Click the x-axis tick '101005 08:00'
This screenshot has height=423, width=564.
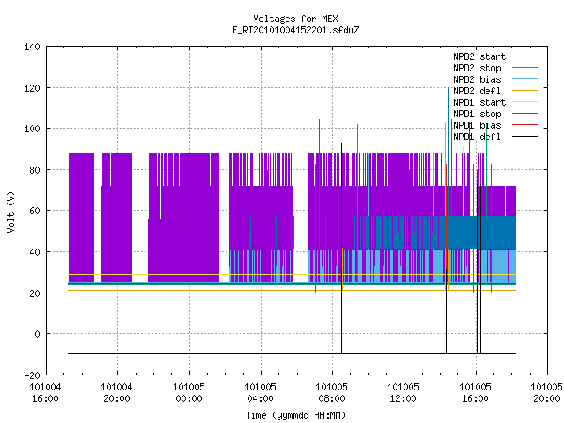coord(331,393)
